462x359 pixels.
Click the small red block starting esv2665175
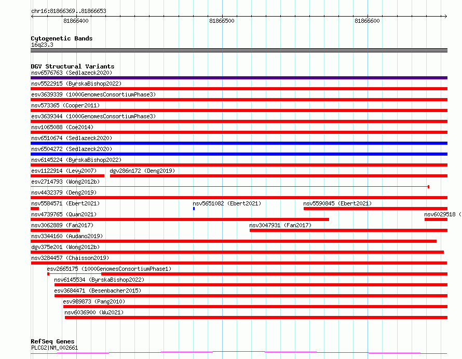pyautogui.click(x=48, y=274)
